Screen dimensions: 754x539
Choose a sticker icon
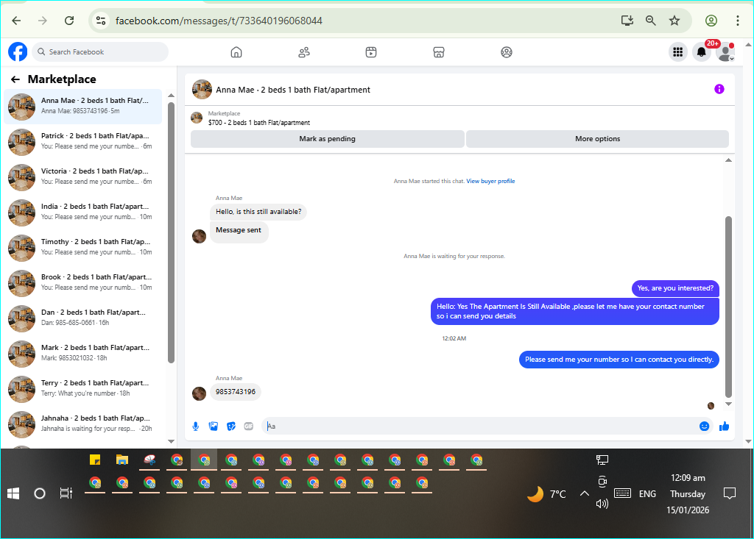click(231, 426)
